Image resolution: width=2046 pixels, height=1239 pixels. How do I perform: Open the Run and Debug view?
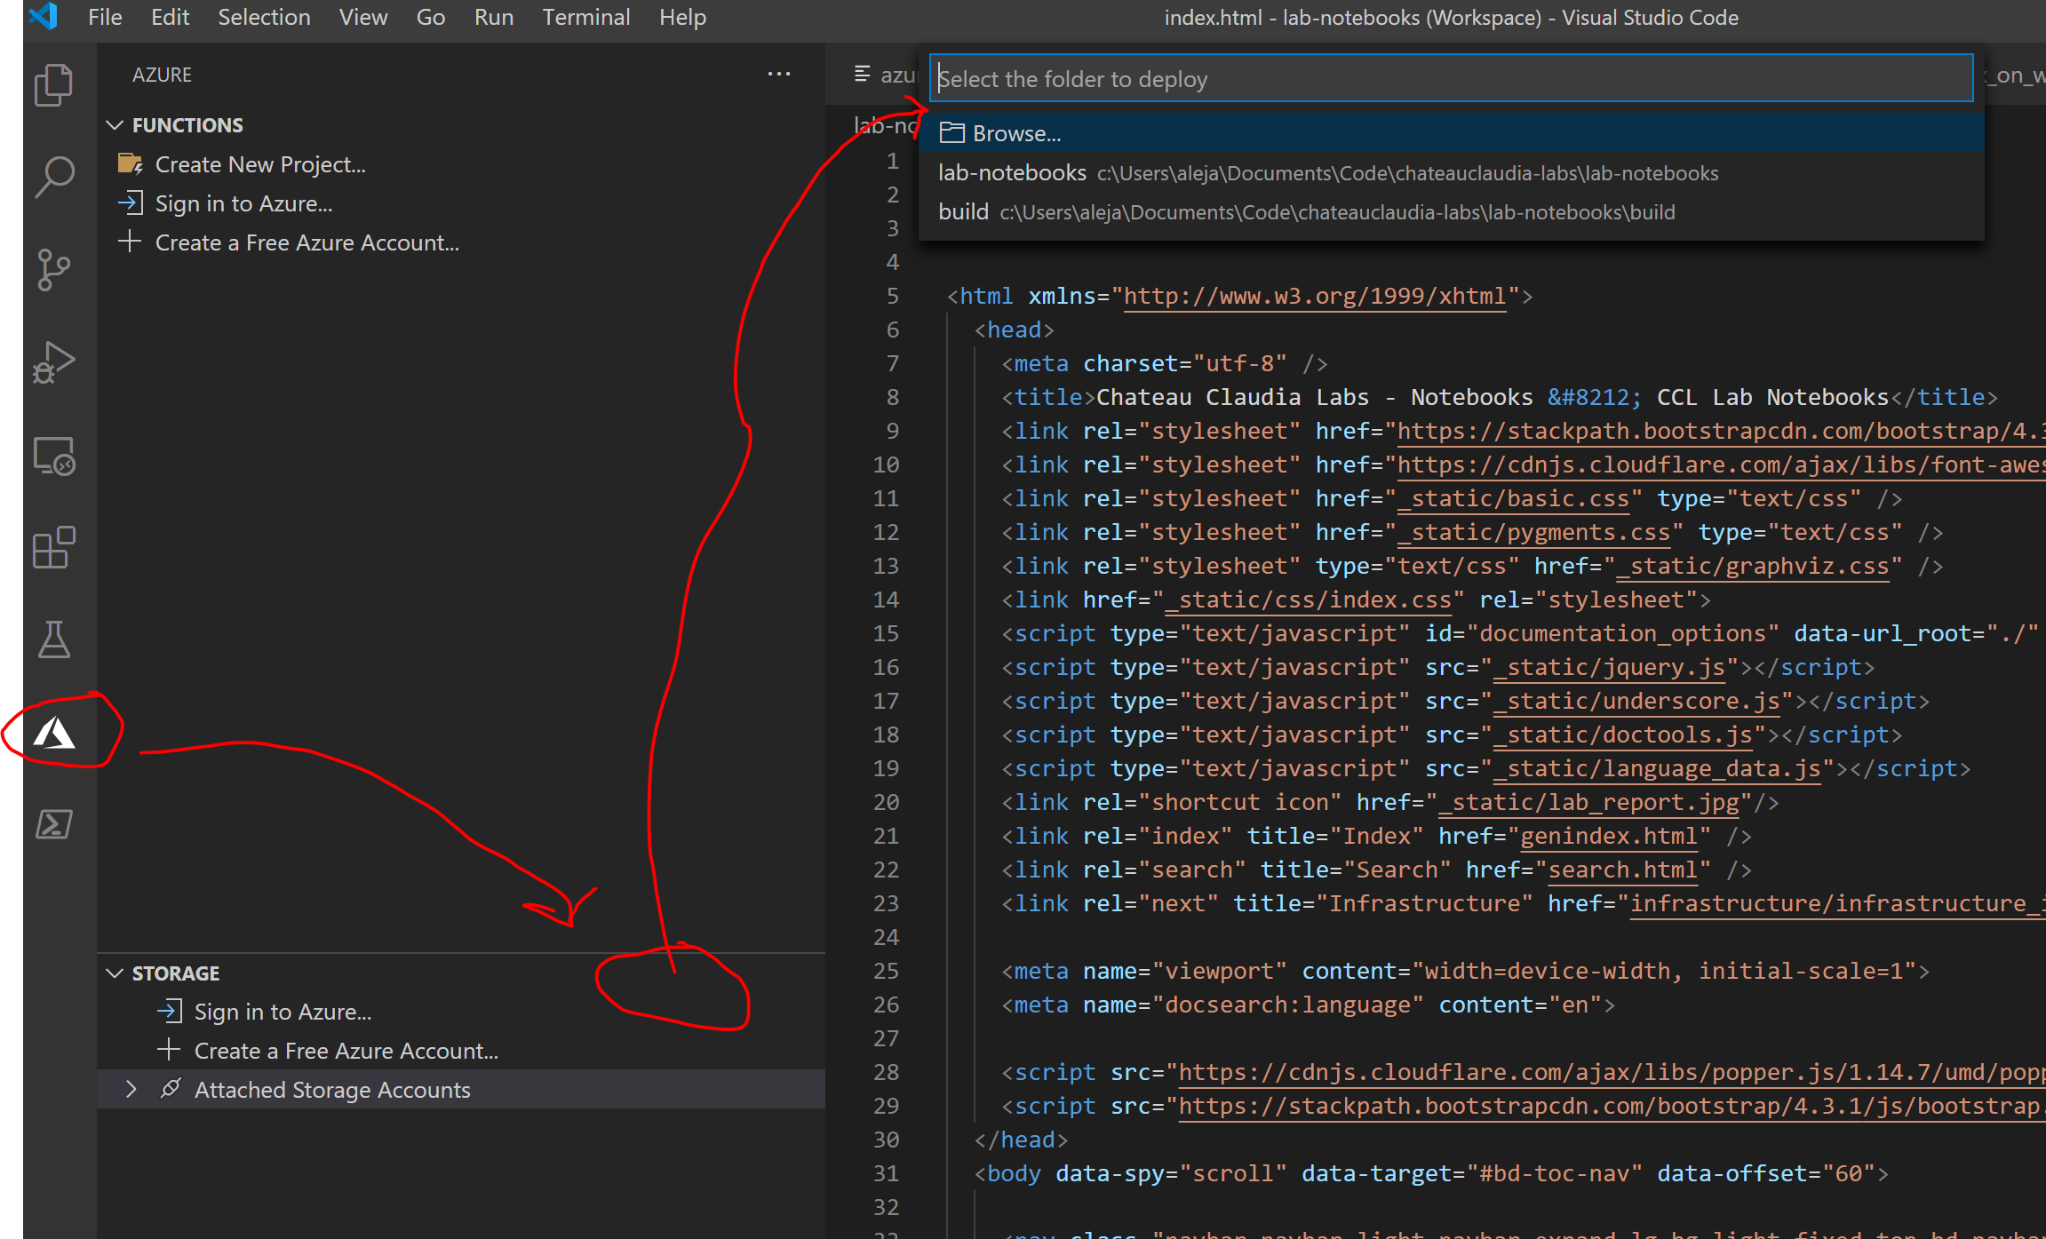tap(53, 361)
